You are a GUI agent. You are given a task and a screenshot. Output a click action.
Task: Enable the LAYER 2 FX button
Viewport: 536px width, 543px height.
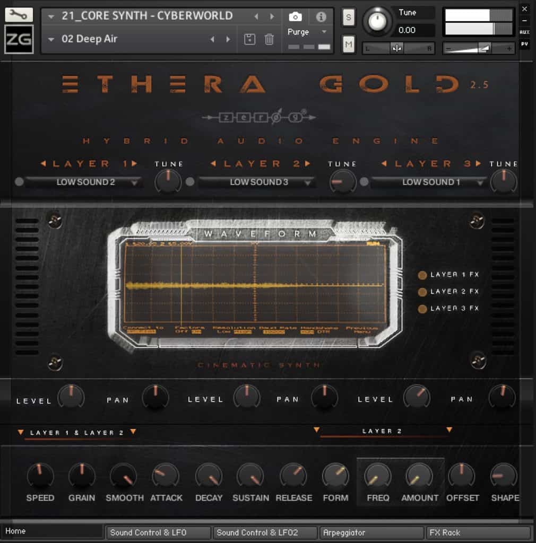coord(422,292)
